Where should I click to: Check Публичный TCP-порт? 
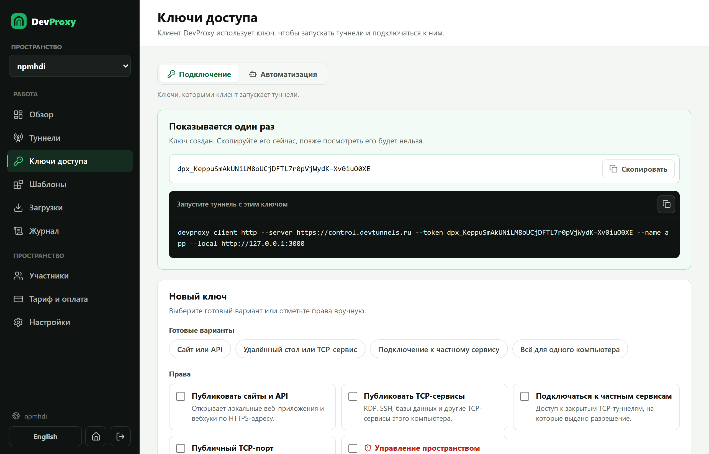pos(181,449)
